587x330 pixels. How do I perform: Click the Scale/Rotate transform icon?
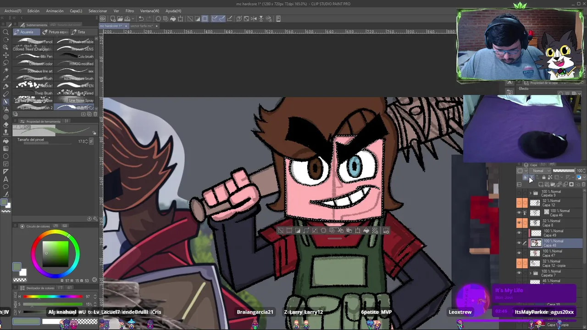click(x=180, y=19)
